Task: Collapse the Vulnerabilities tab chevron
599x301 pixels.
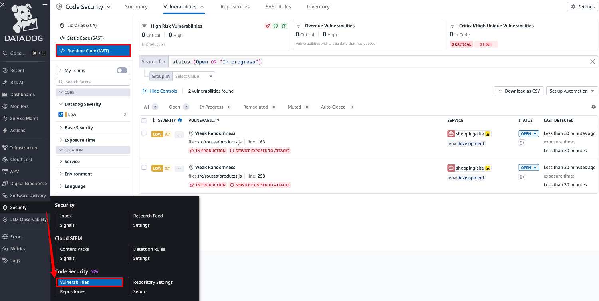Action: pos(202,7)
